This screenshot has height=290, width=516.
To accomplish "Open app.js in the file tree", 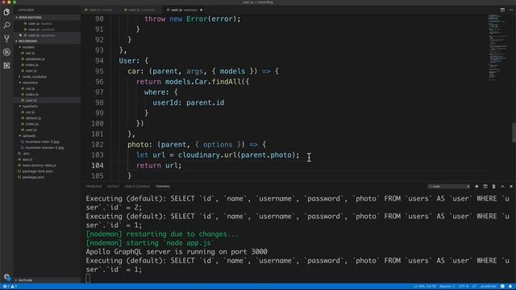I will (x=27, y=159).
